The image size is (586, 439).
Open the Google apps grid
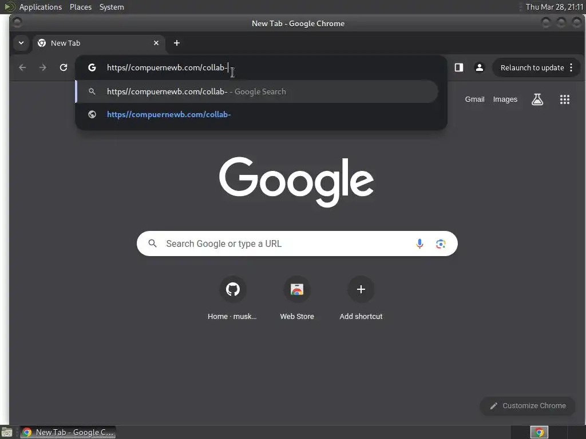point(565,99)
